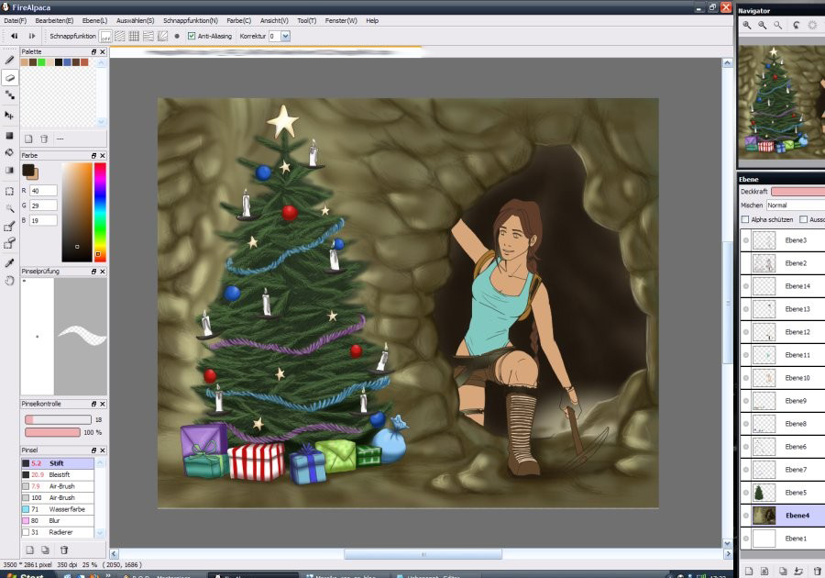
Task: Open the Fenster menu
Action: 341,20
